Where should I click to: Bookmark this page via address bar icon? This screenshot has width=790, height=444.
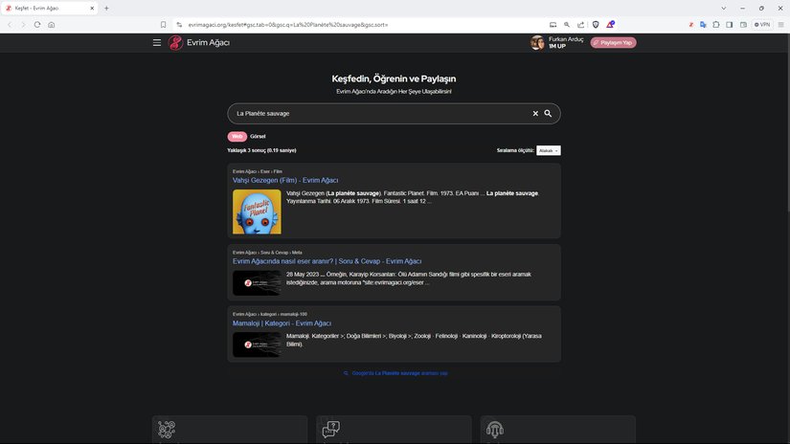[x=164, y=24]
